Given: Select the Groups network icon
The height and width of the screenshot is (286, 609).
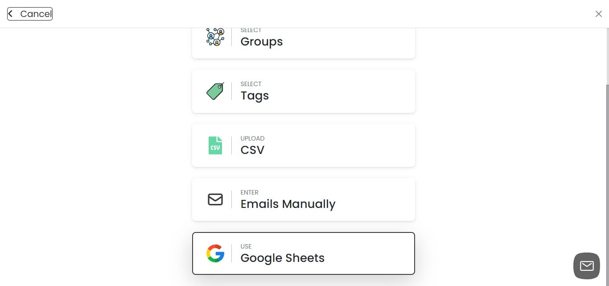Looking at the screenshot, I should (x=215, y=37).
